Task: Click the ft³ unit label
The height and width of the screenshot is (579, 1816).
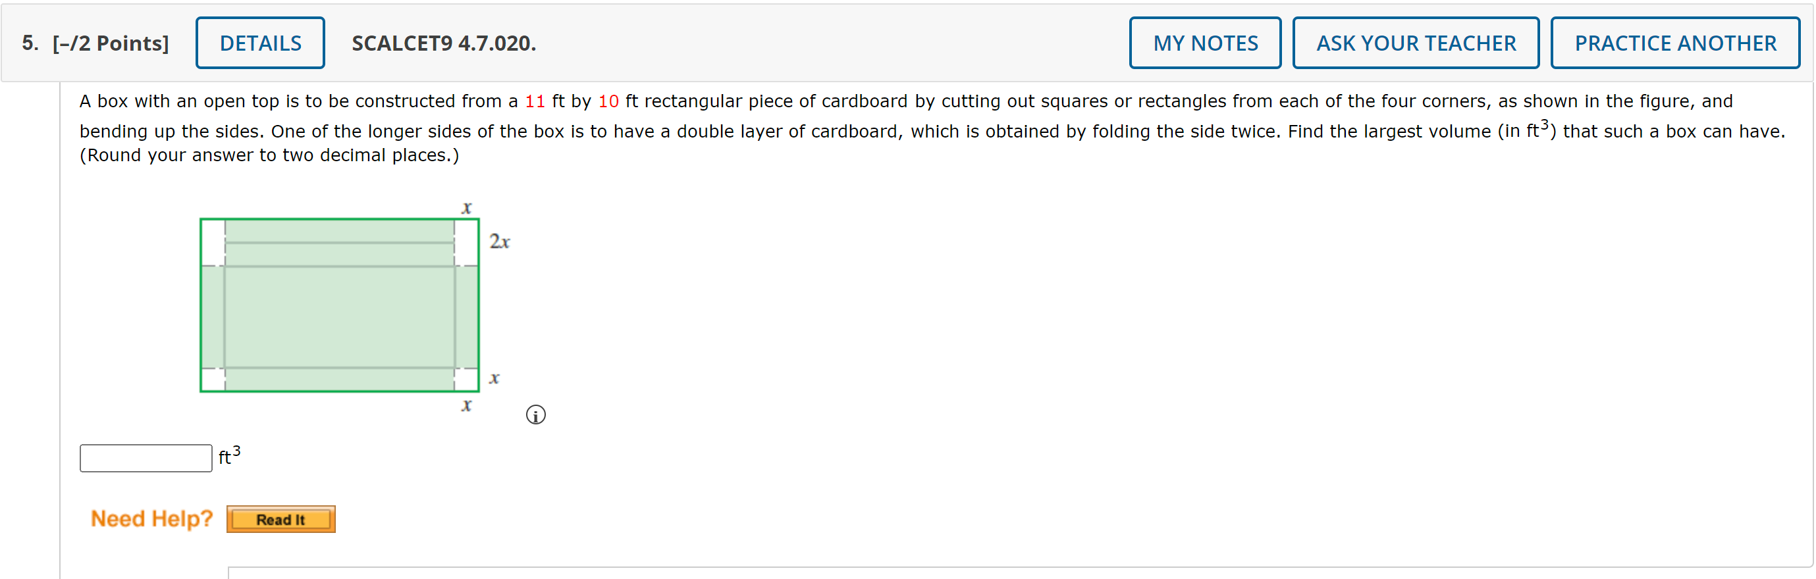Action: 227,457
